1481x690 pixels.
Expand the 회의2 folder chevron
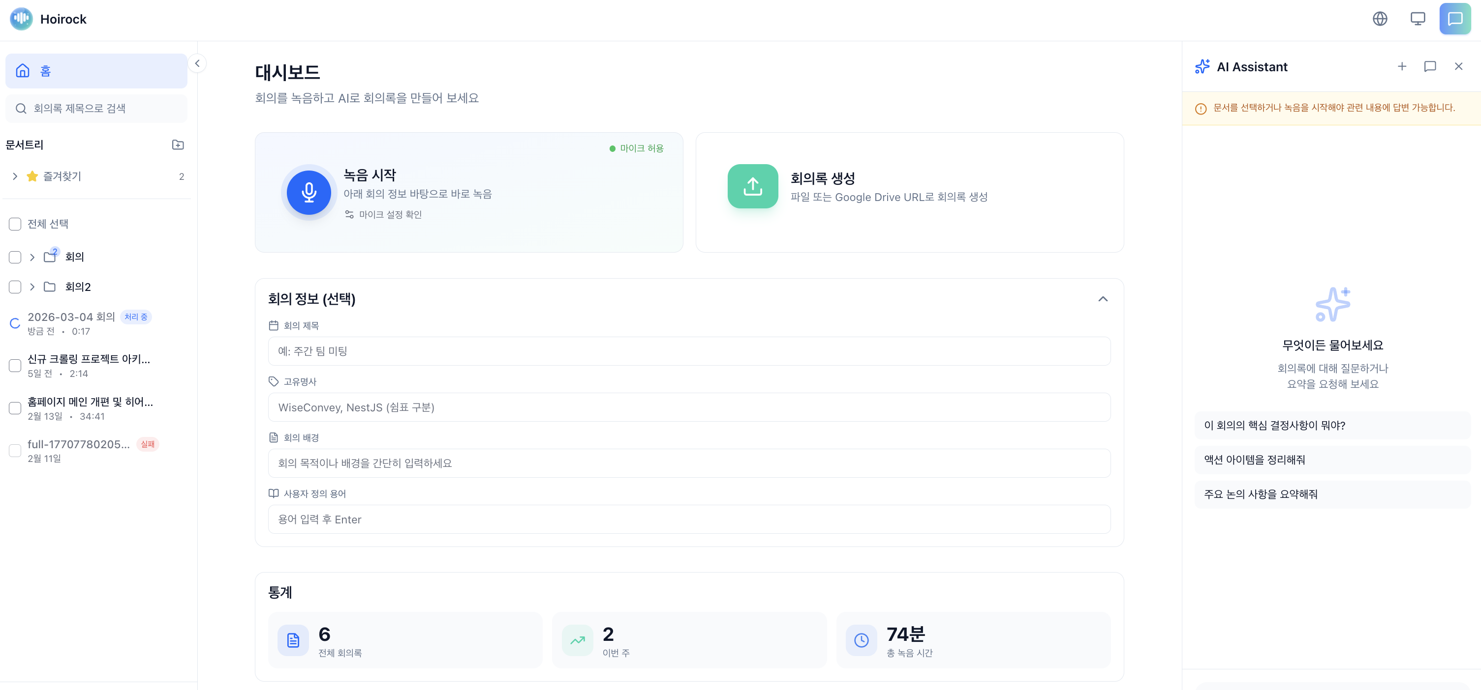pyautogui.click(x=32, y=287)
